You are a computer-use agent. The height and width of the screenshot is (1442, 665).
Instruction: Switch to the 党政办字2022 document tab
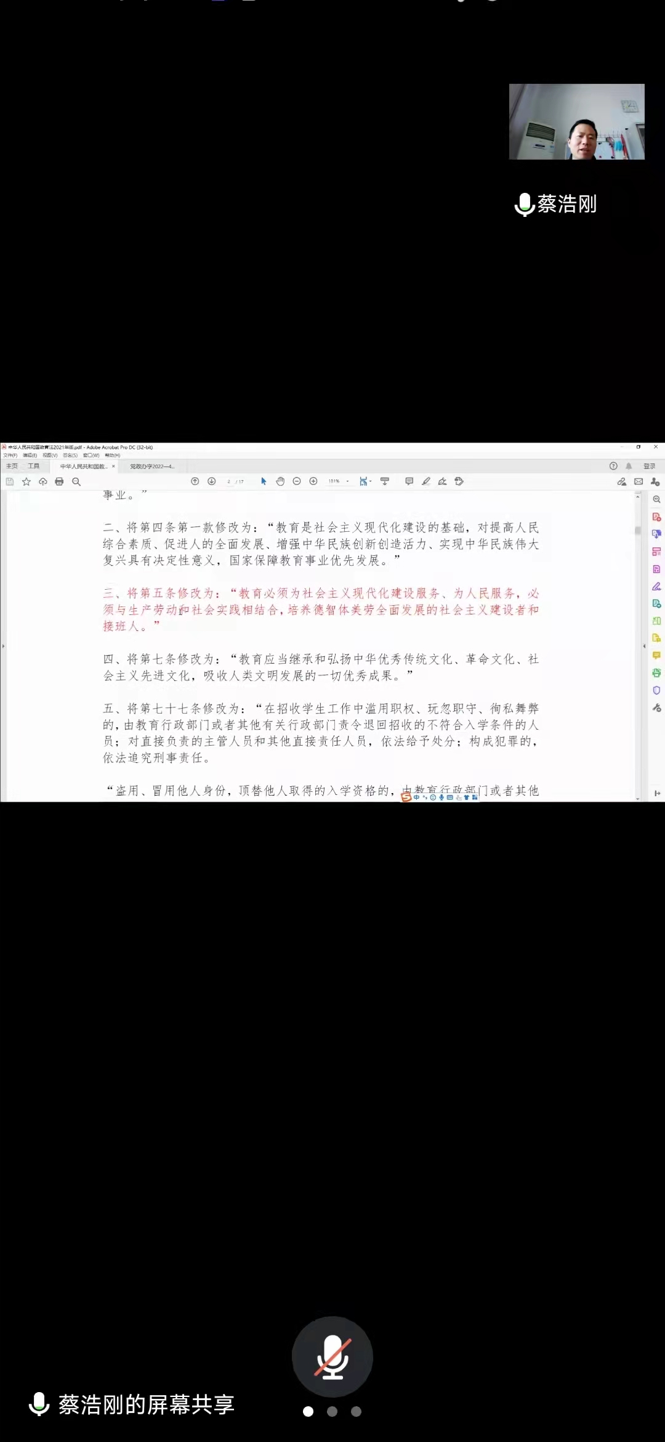coord(152,466)
